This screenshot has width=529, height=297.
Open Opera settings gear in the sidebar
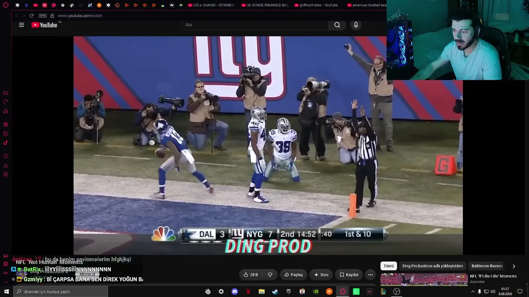click(x=6, y=174)
